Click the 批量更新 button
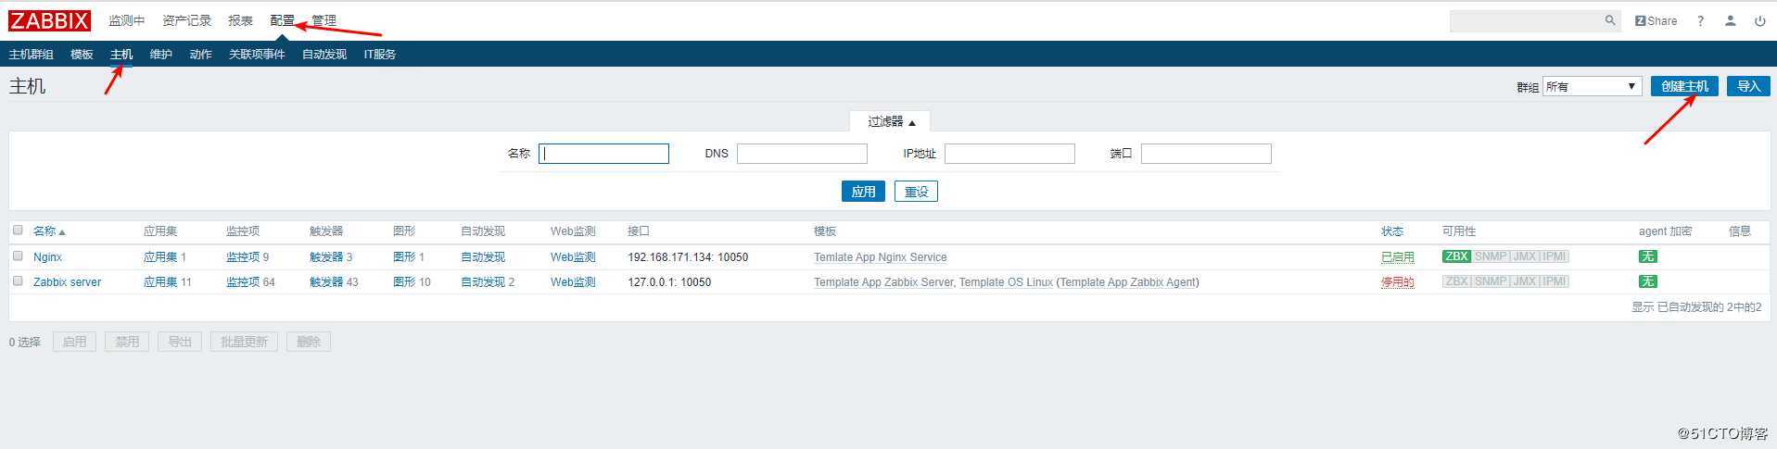 pyautogui.click(x=244, y=342)
